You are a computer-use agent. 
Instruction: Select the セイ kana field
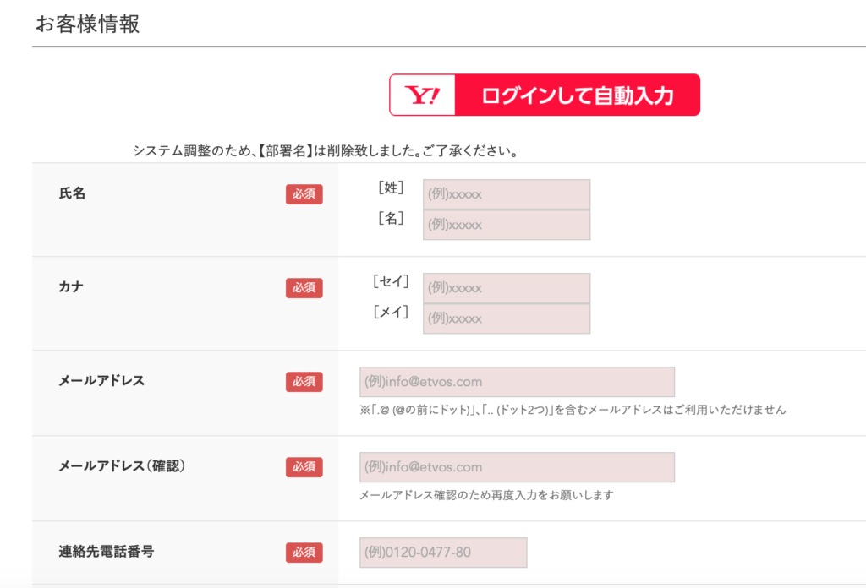[x=507, y=288]
